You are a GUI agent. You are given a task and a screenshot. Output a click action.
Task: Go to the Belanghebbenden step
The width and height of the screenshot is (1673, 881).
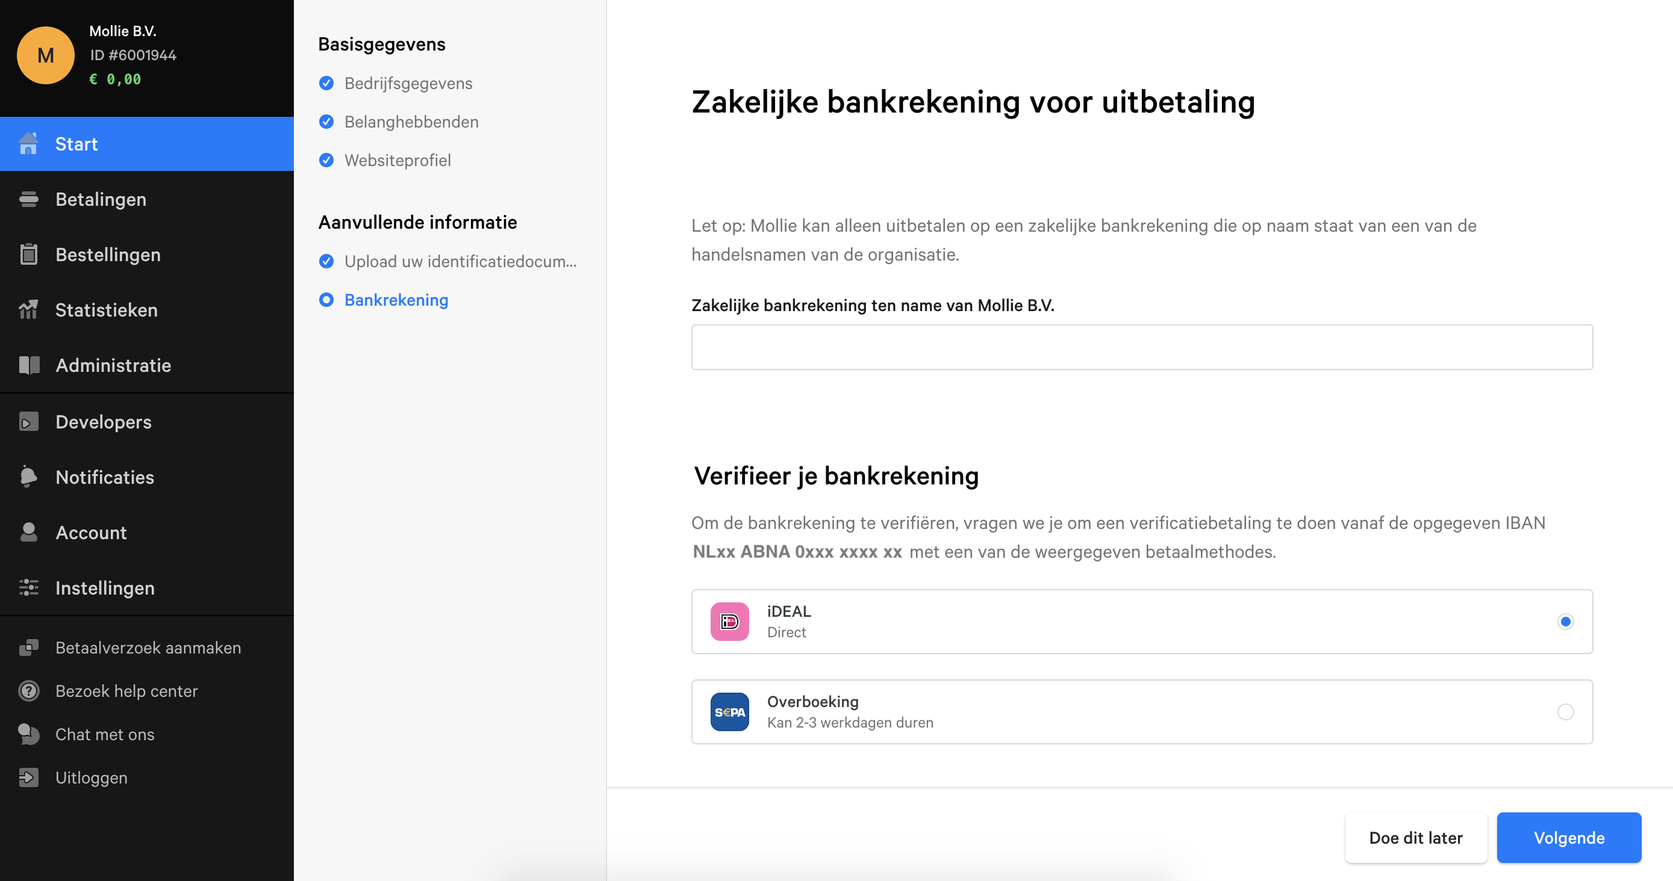tap(411, 122)
